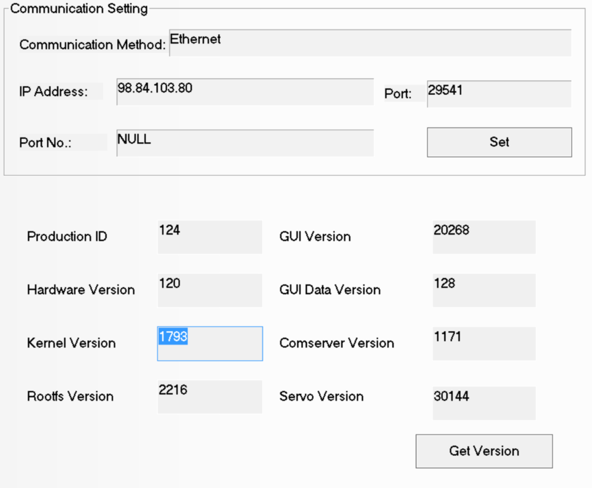Click the Servo Version field 30144

[484, 403]
